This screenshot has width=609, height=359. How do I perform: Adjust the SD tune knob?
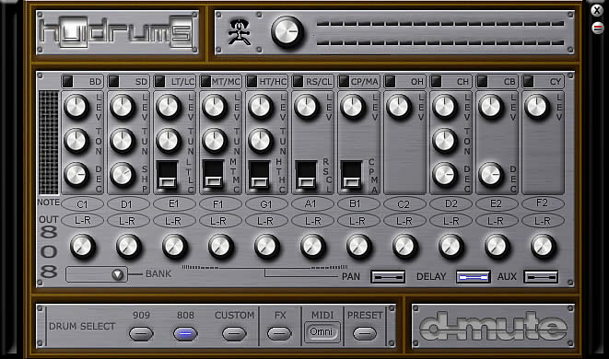click(x=123, y=141)
